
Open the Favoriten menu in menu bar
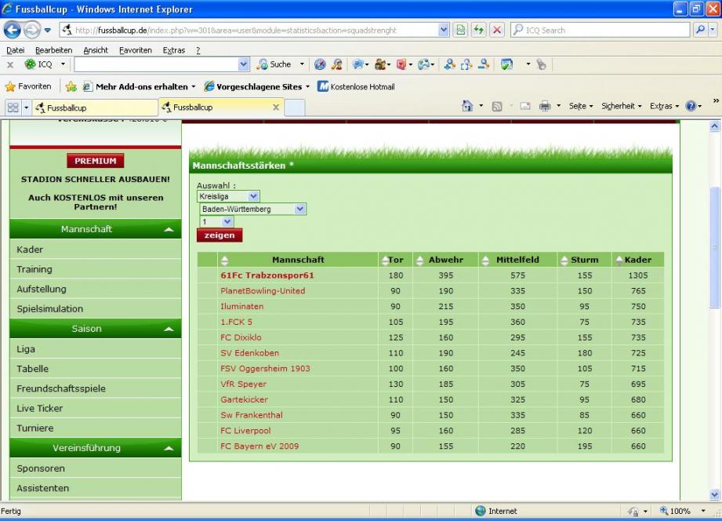pyautogui.click(x=135, y=50)
